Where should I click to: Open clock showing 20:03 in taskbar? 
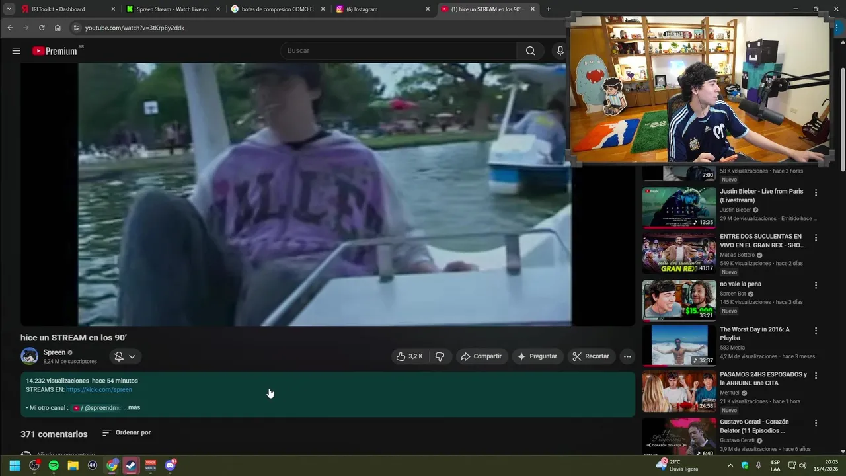point(826,465)
